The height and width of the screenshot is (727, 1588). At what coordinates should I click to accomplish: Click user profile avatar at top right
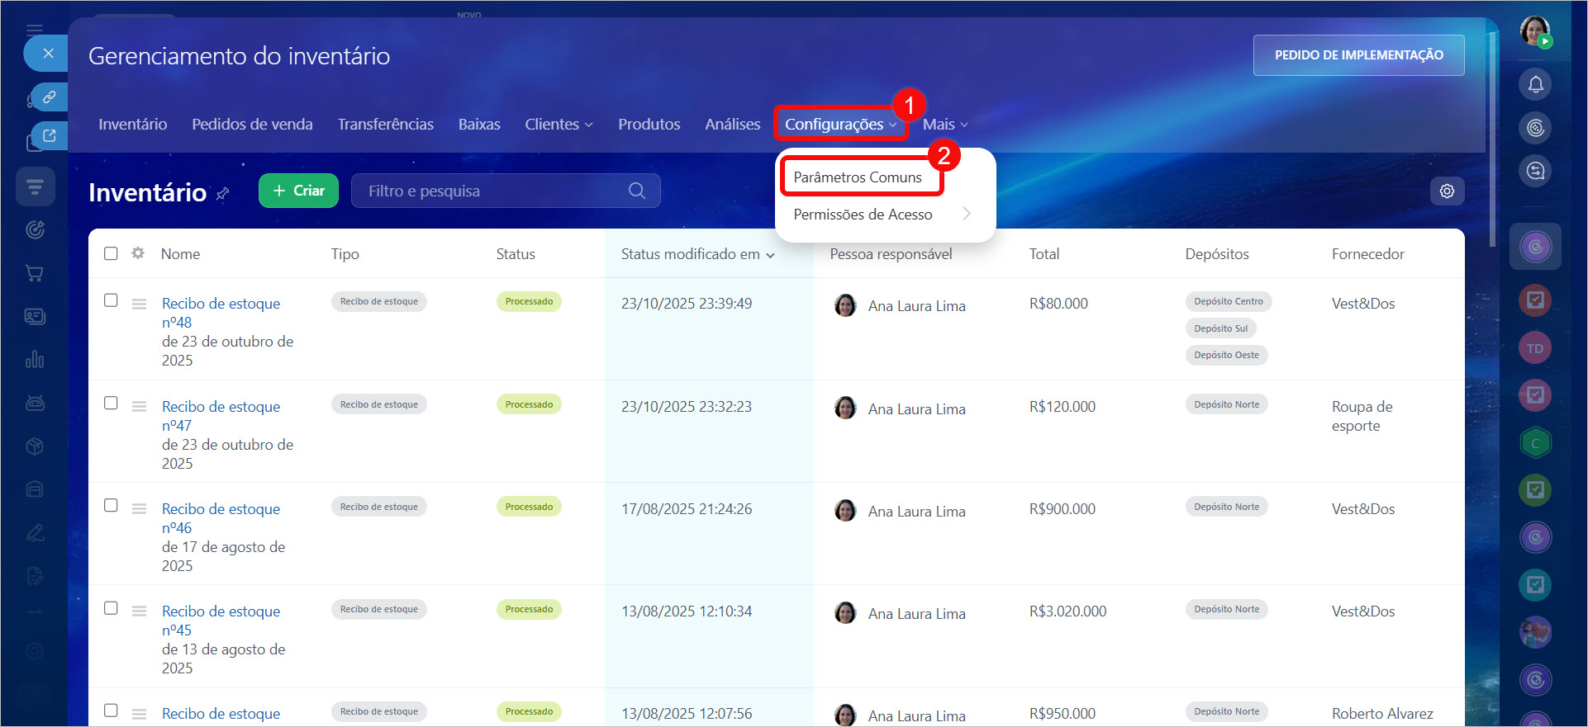pyautogui.click(x=1535, y=31)
